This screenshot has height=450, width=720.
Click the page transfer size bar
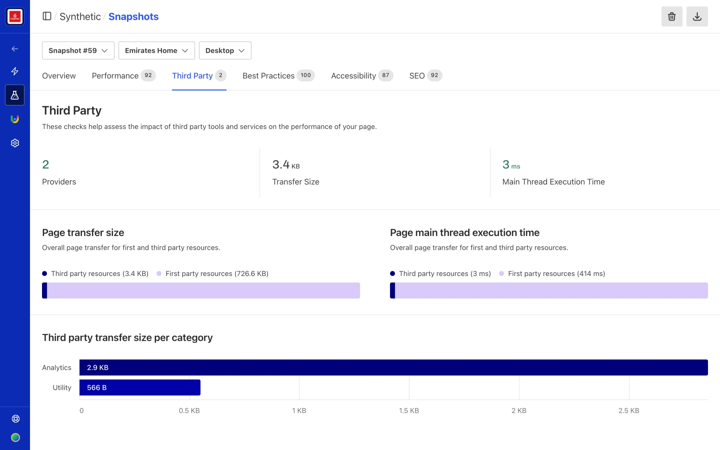201,290
